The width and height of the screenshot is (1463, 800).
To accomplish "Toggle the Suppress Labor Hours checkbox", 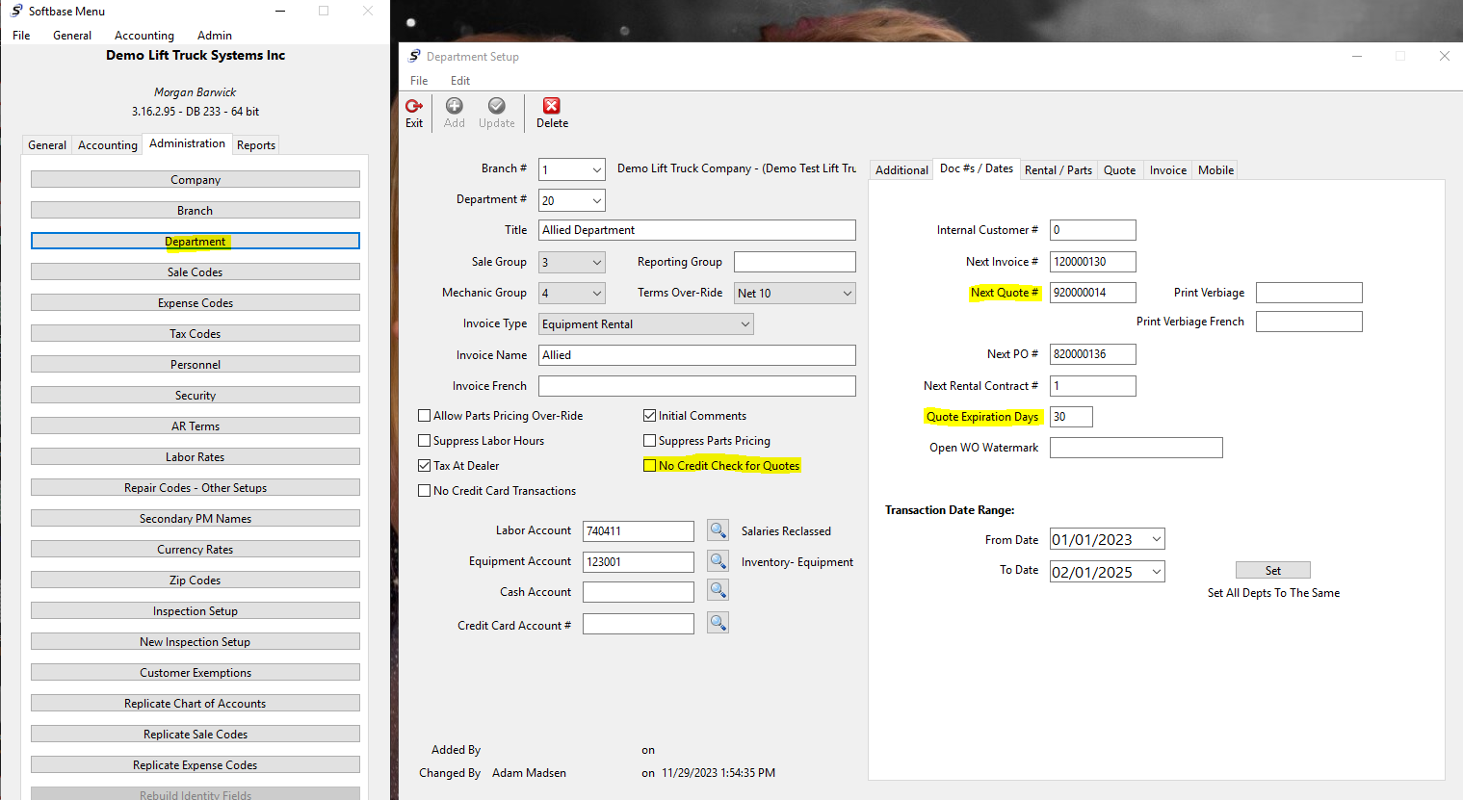I will 424,441.
